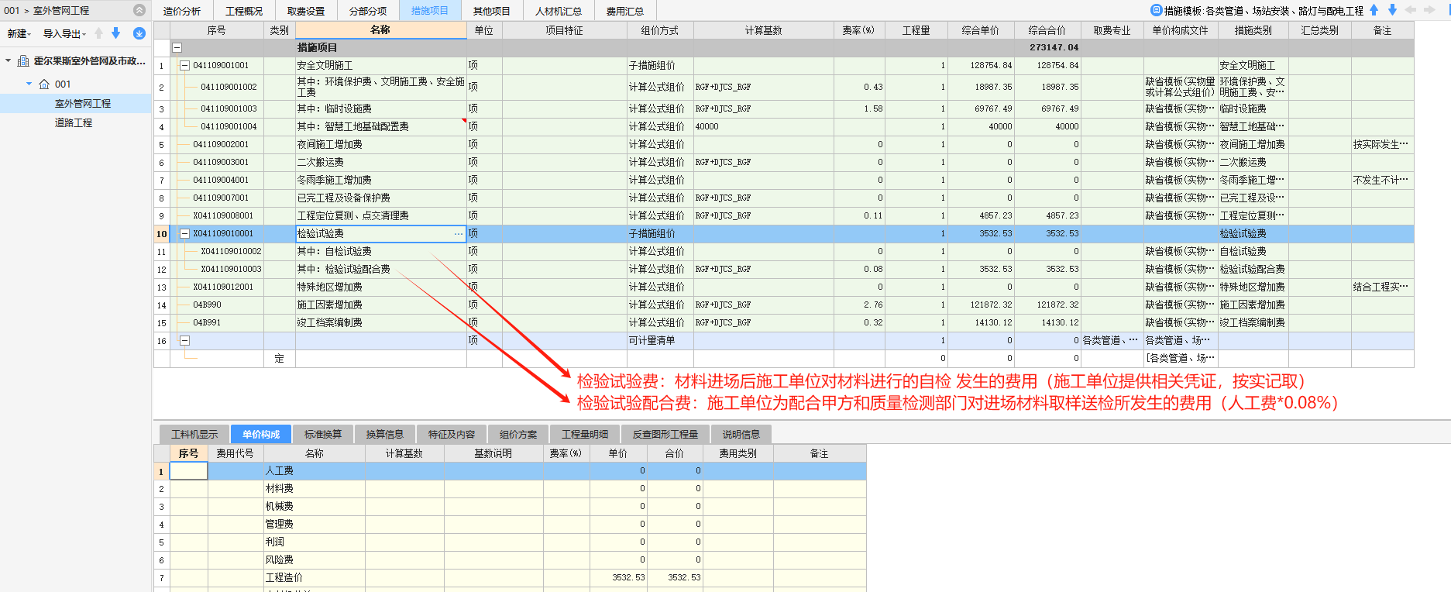Click the 施工因素增加费 name cell
The height and width of the screenshot is (592, 1451).
coord(380,305)
